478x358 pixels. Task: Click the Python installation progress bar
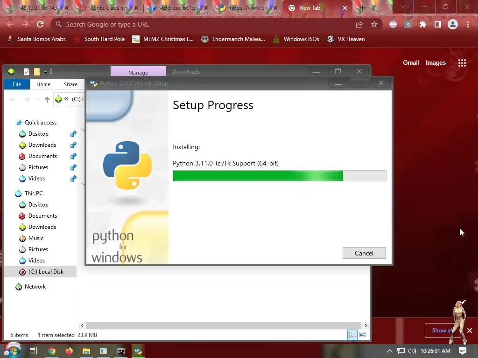[279, 176]
